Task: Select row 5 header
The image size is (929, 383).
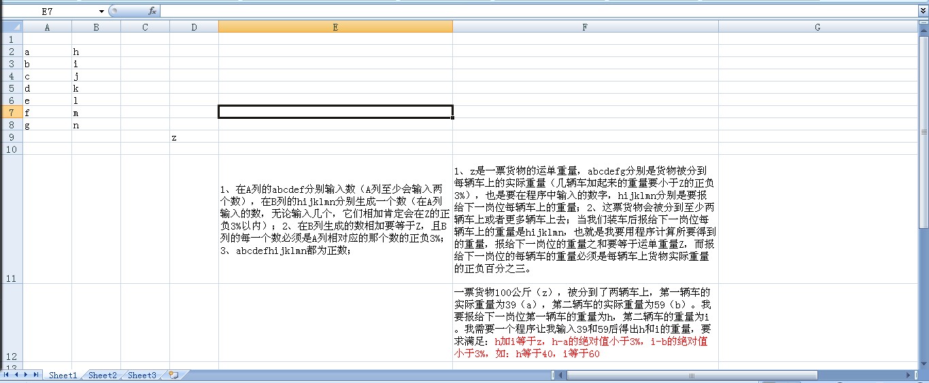Action: [x=12, y=88]
